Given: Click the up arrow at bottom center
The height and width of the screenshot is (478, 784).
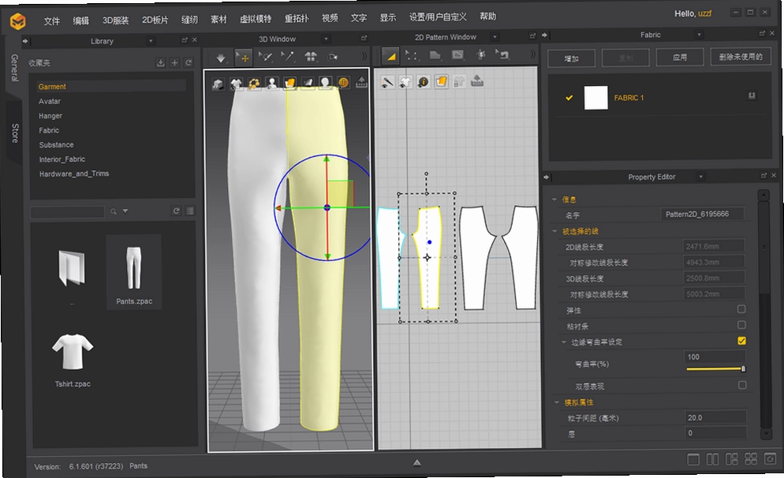Looking at the screenshot, I should pos(417,463).
